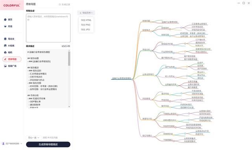Image resolution: width=252 pixels, height=150 pixels.
Task: Choose 导出 JPG from the export menu
Action: click(85, 30)
